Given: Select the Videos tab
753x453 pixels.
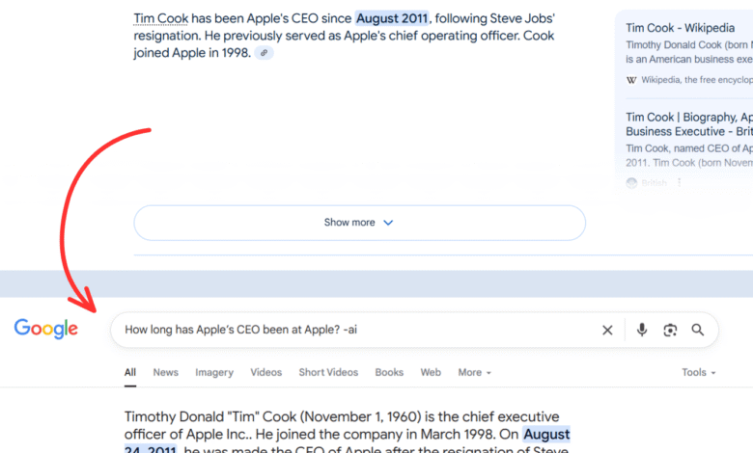Looking at the screenshot, I should click(266, 372).
